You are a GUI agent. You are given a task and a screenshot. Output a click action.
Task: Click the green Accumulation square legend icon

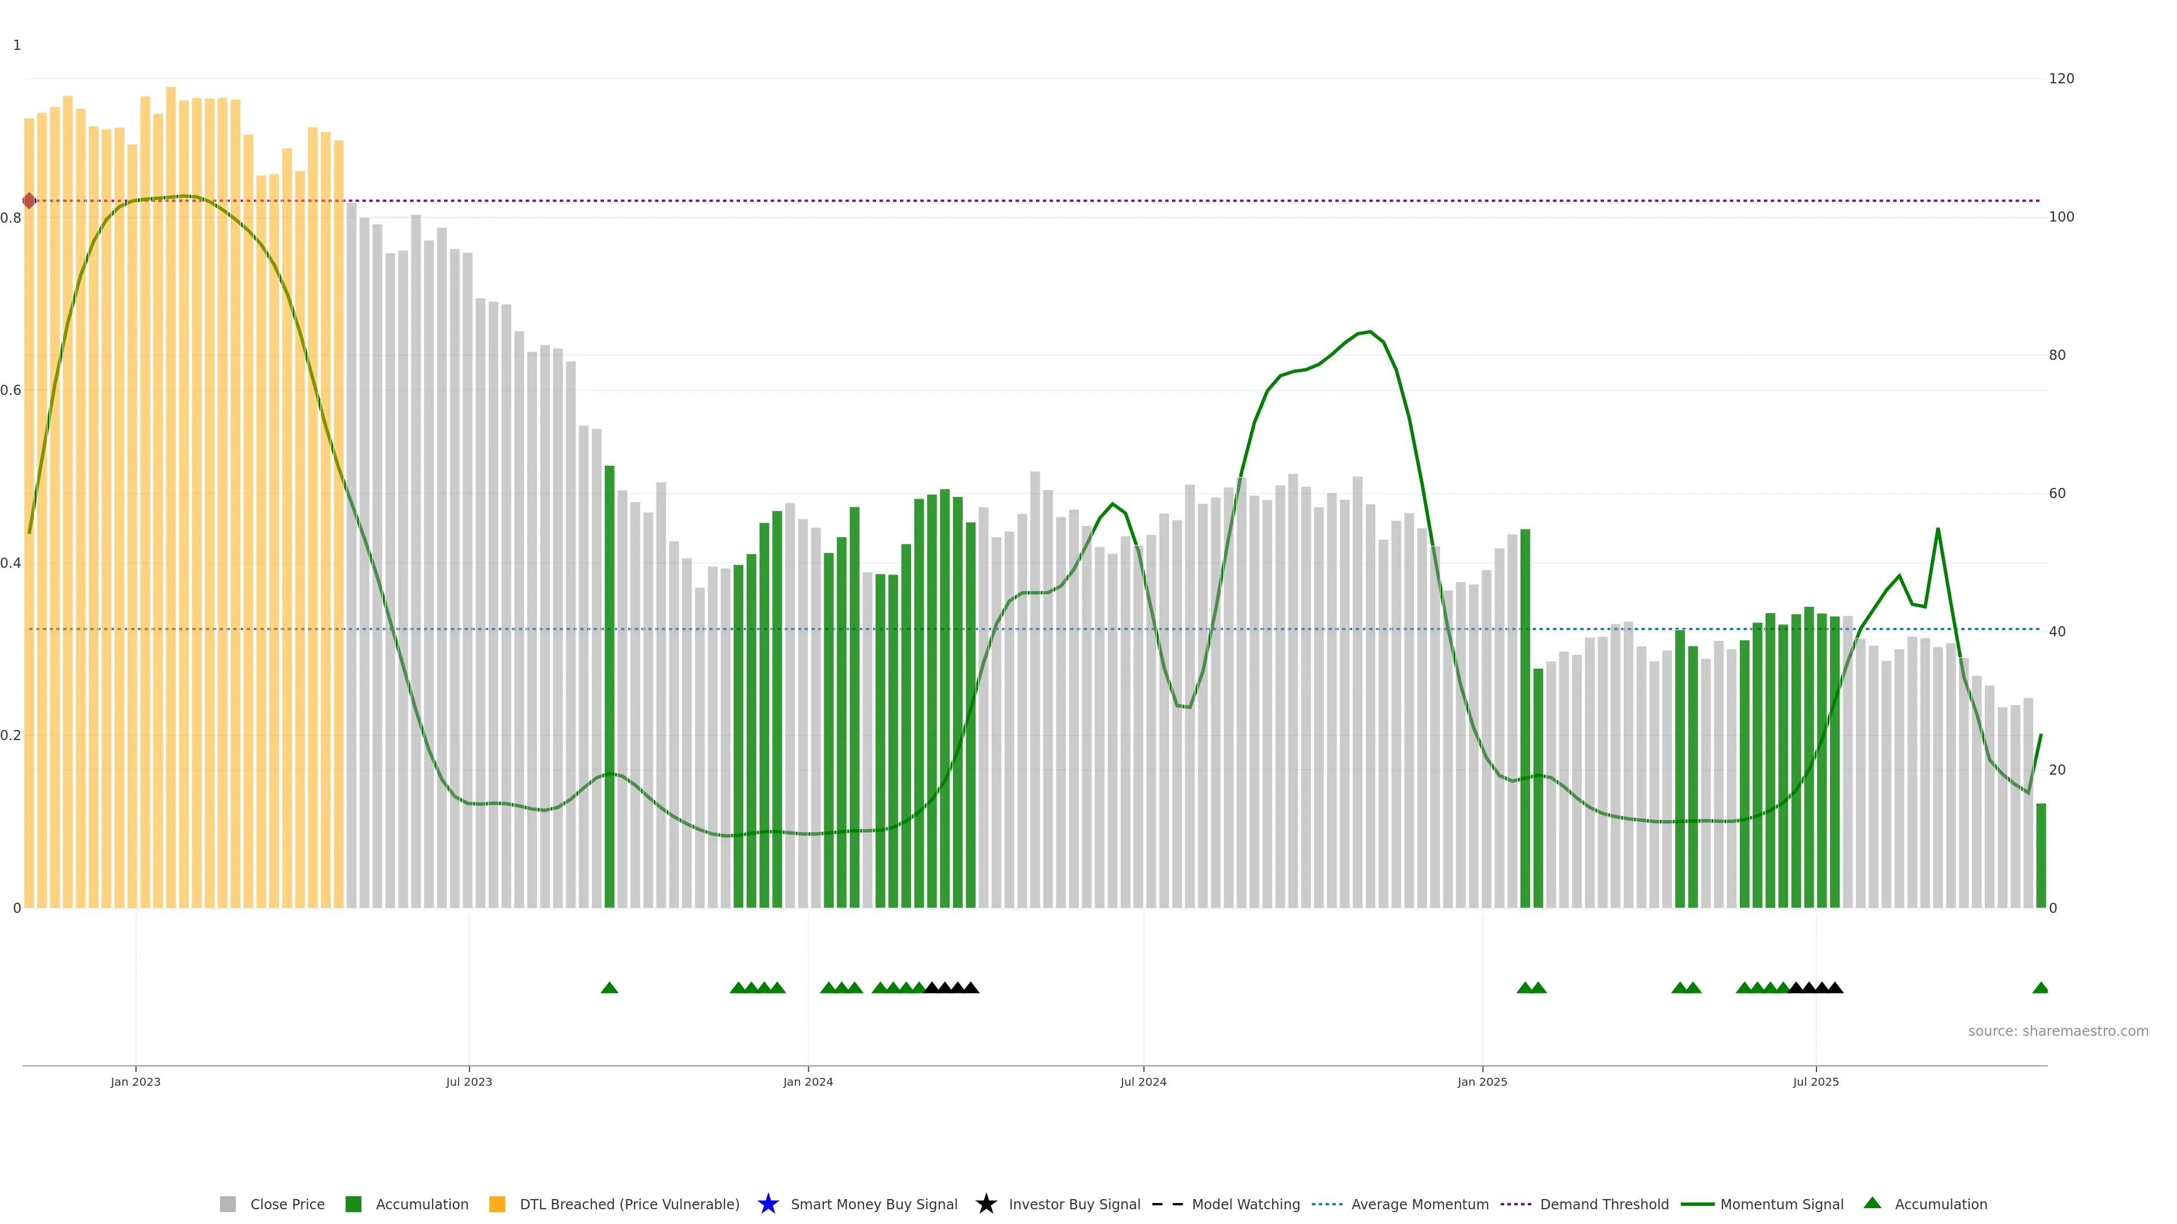(x=353, y=1204)
